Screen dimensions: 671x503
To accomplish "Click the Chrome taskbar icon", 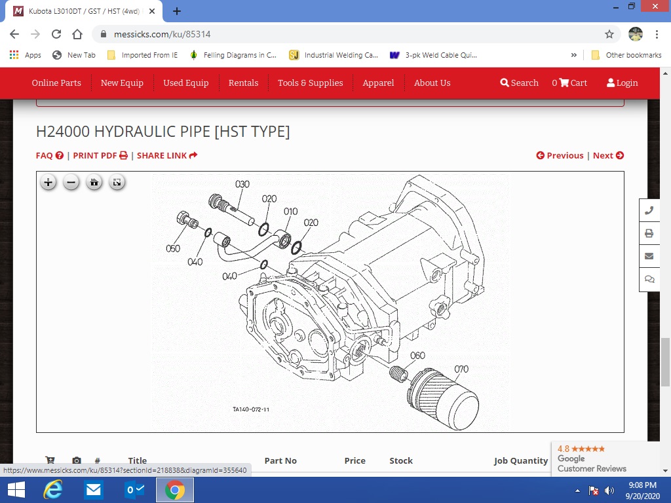I will 174,490.
